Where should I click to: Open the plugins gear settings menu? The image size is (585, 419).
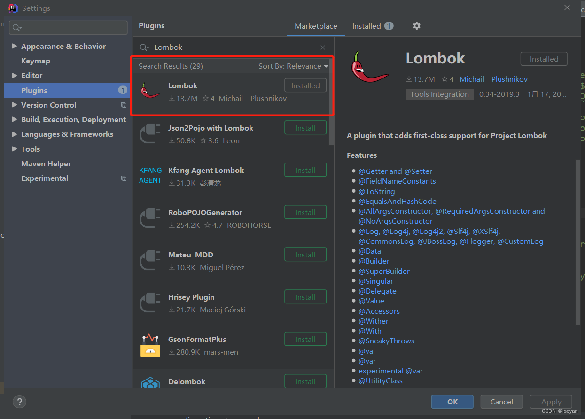pyautogui.click(x=416, y=26)
